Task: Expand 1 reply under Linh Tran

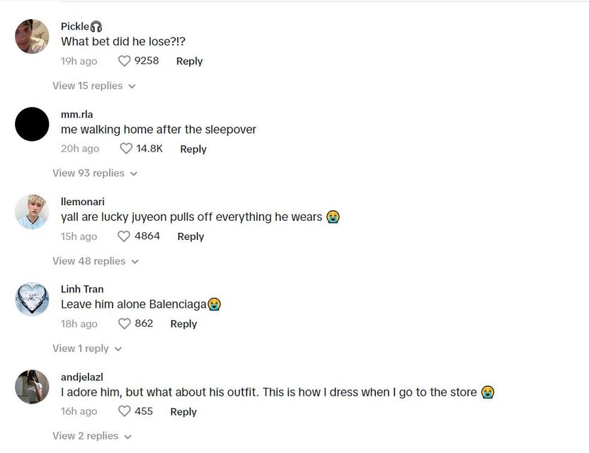Action: click(86, 349)
